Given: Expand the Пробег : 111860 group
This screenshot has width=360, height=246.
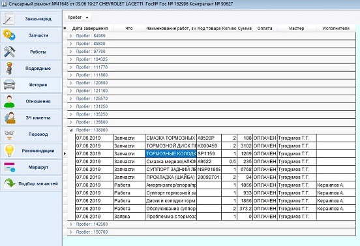Looking at the screenshot, I should click(71, 75).
